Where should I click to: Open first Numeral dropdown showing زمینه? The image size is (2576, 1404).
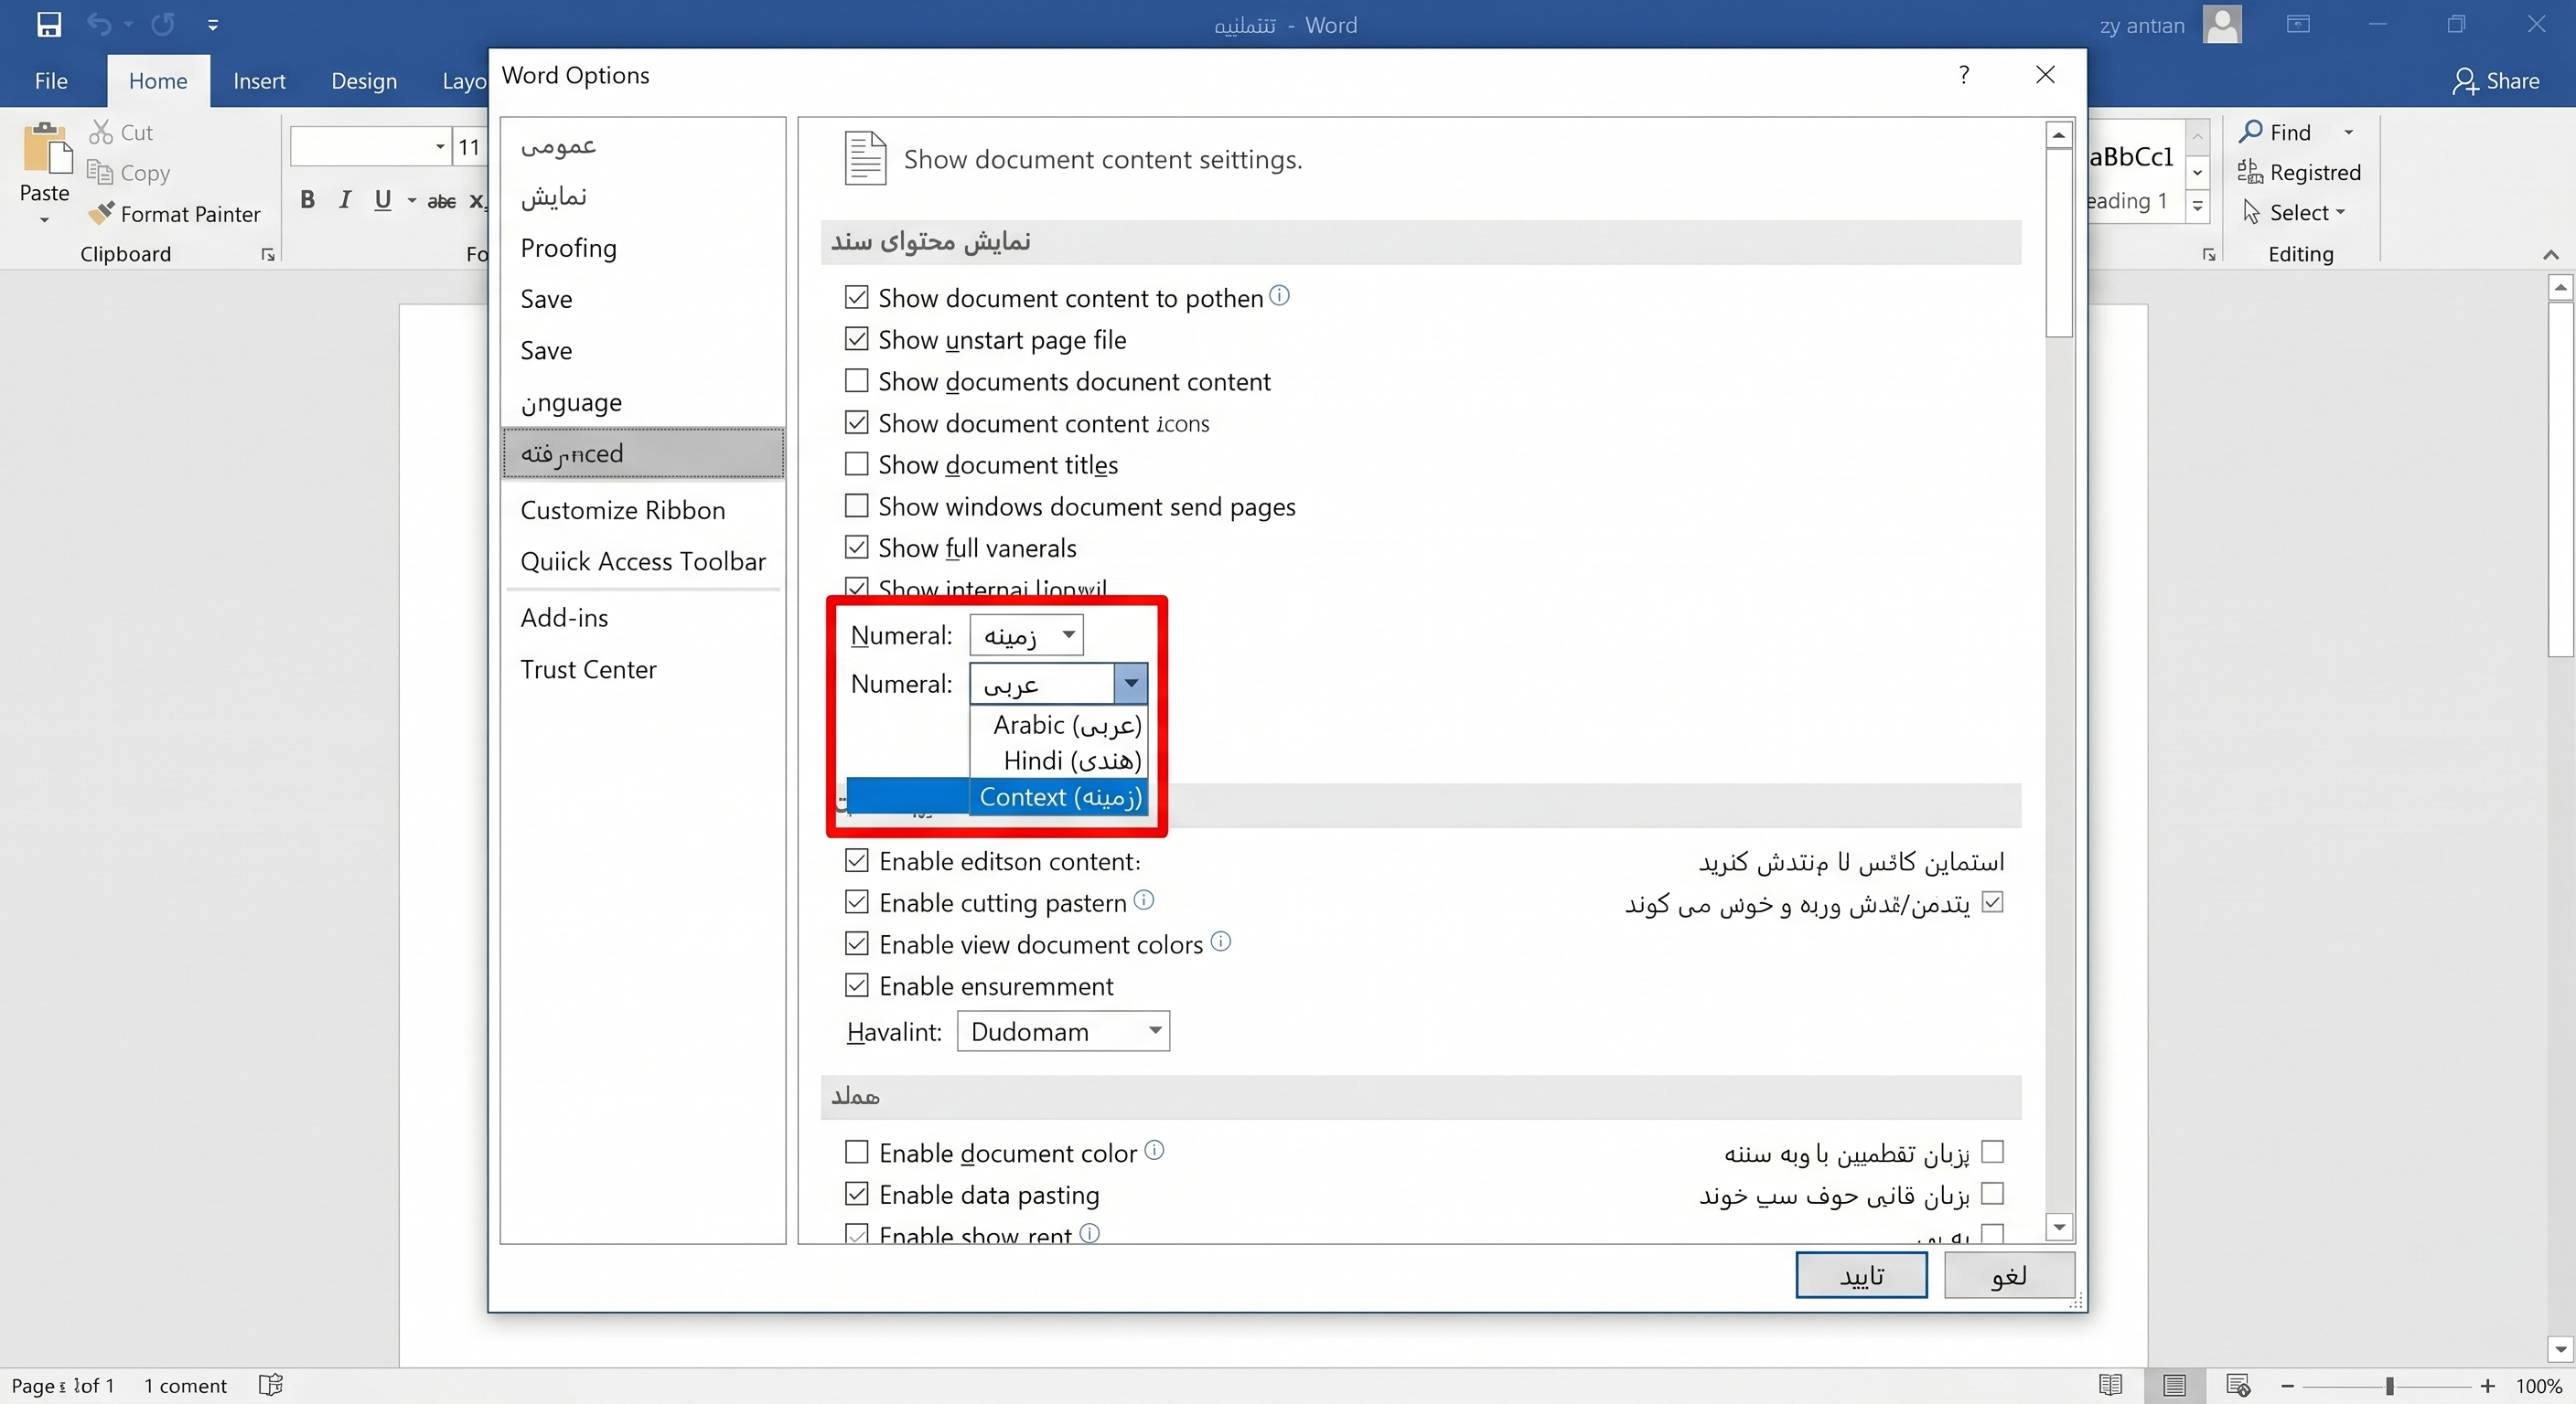(1026, 635)
